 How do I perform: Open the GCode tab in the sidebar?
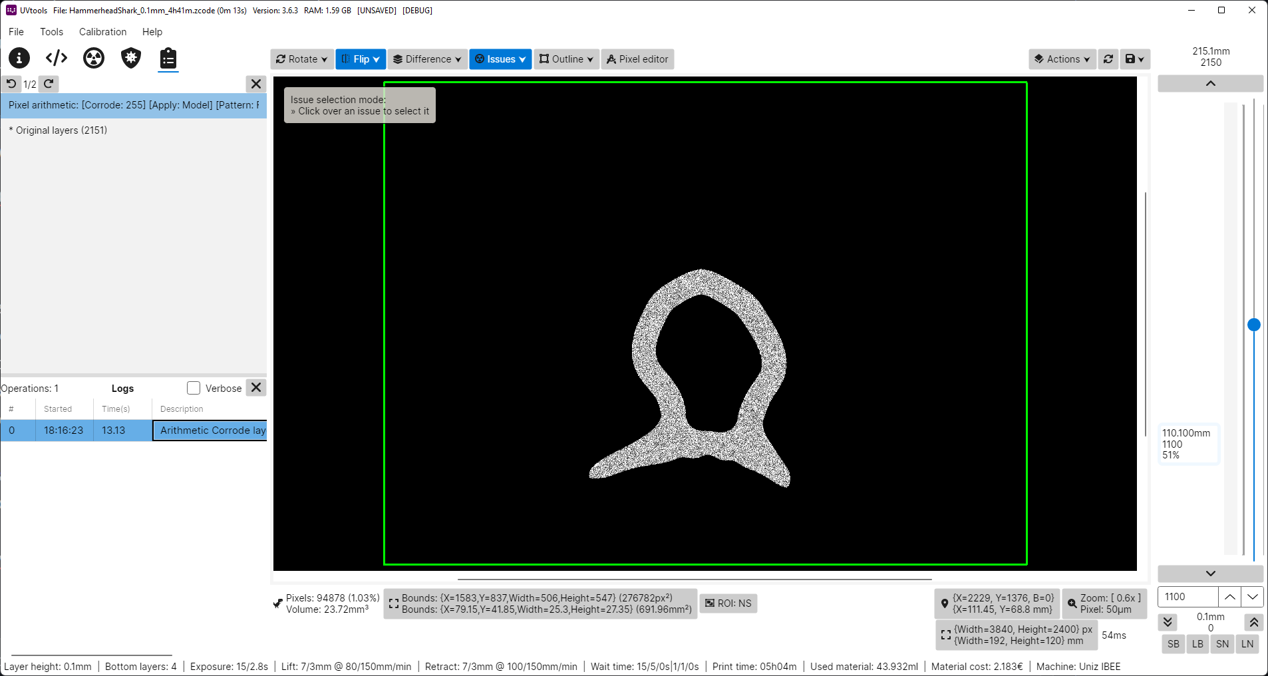pos(56,59)
